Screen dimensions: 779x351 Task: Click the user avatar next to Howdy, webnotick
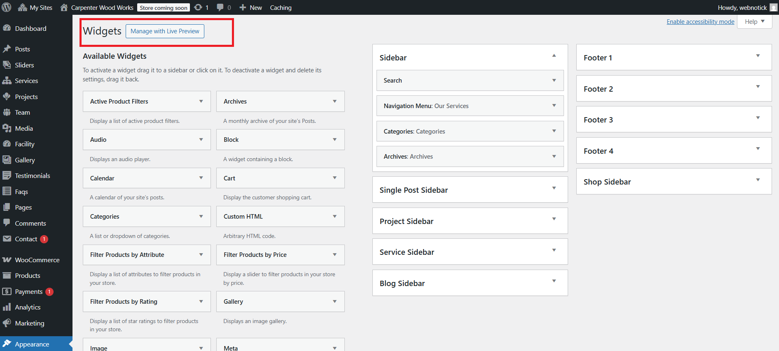point(773,7)
